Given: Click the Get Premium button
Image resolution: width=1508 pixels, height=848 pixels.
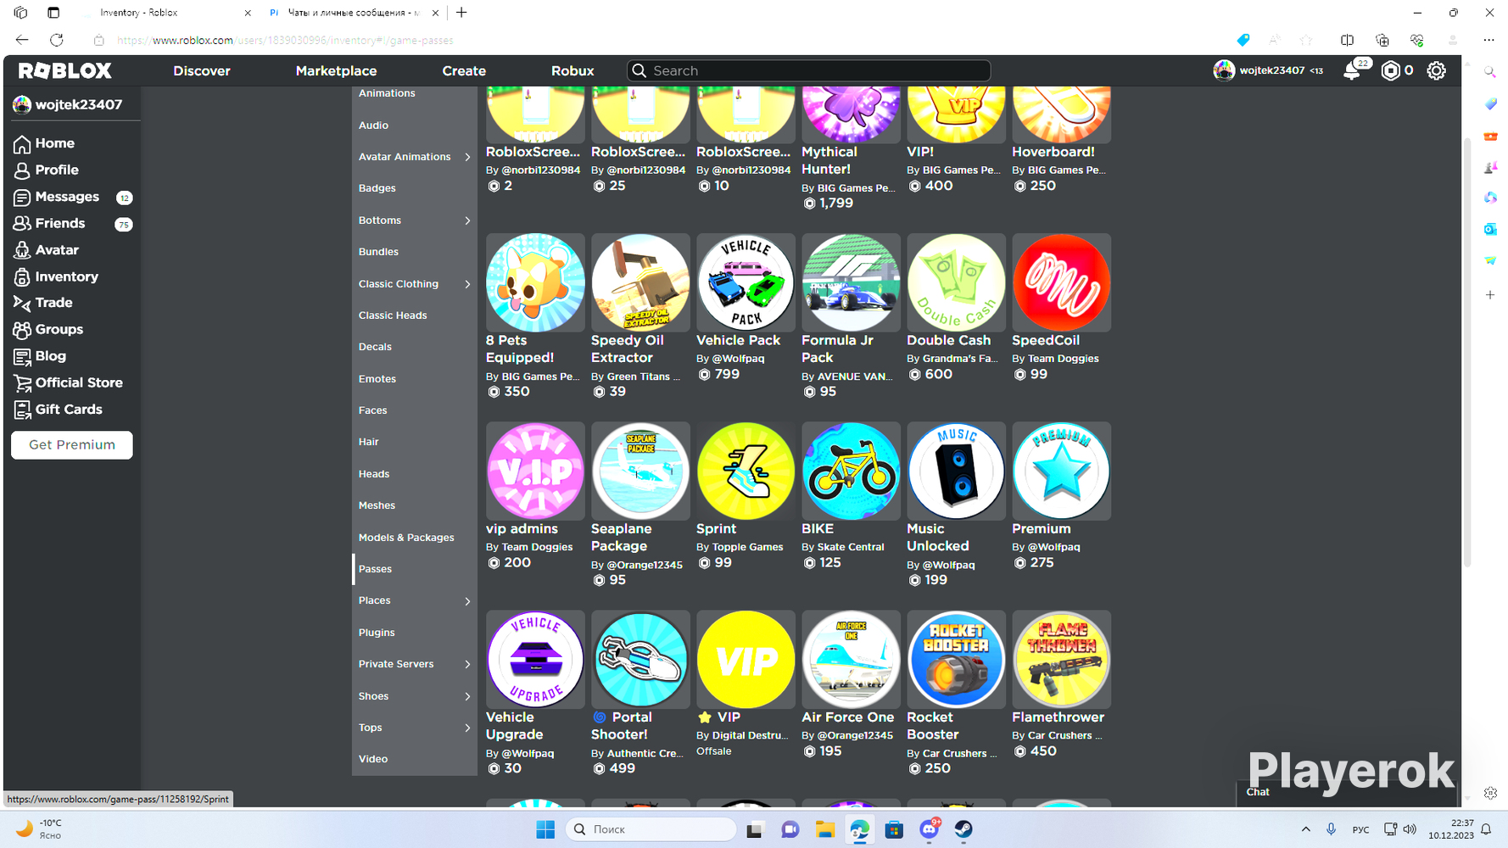Looking at the screenshot, I should 72,445.
